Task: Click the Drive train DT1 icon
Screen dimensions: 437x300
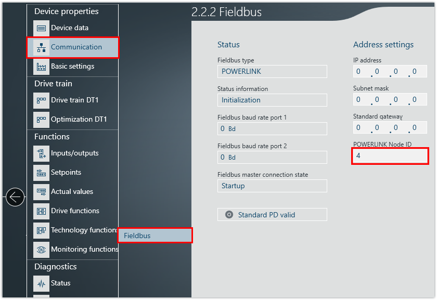Action: pos(41,100)
